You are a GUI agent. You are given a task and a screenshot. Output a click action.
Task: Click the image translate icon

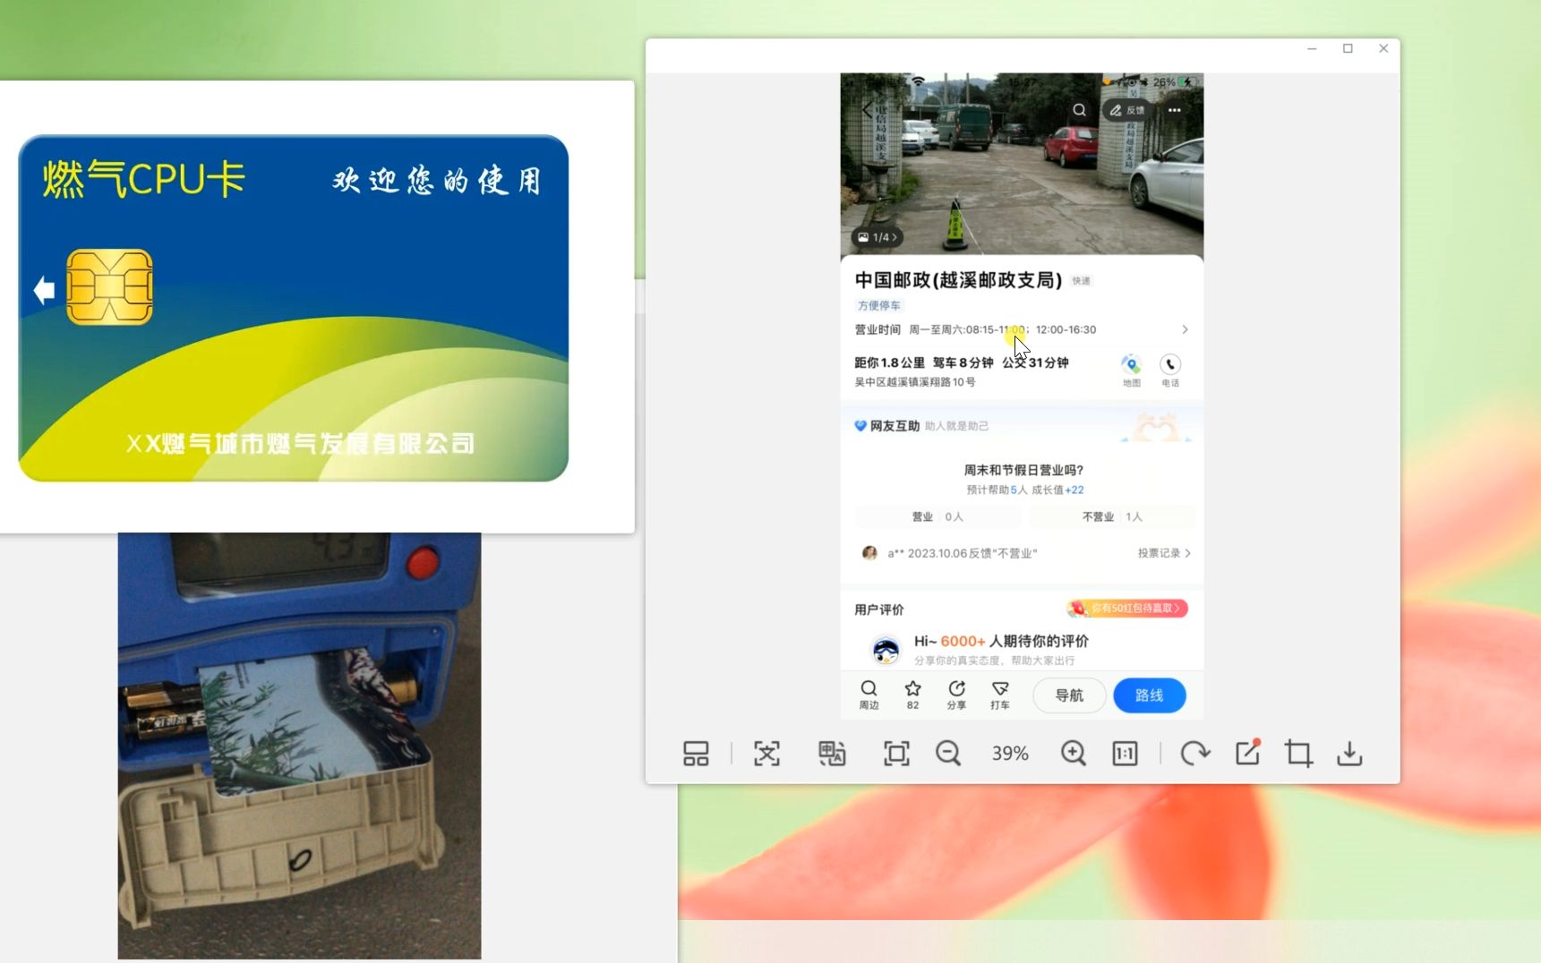(x=832, y=754)
